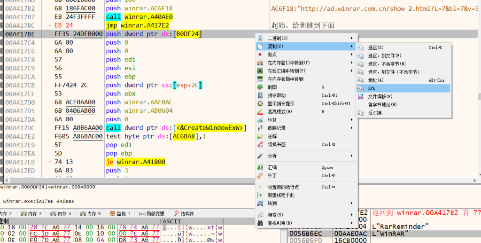The width and height of the screenshot is (481, 243).
Task: Click the 汇编 assemble icon
Action: pos(260,167)
